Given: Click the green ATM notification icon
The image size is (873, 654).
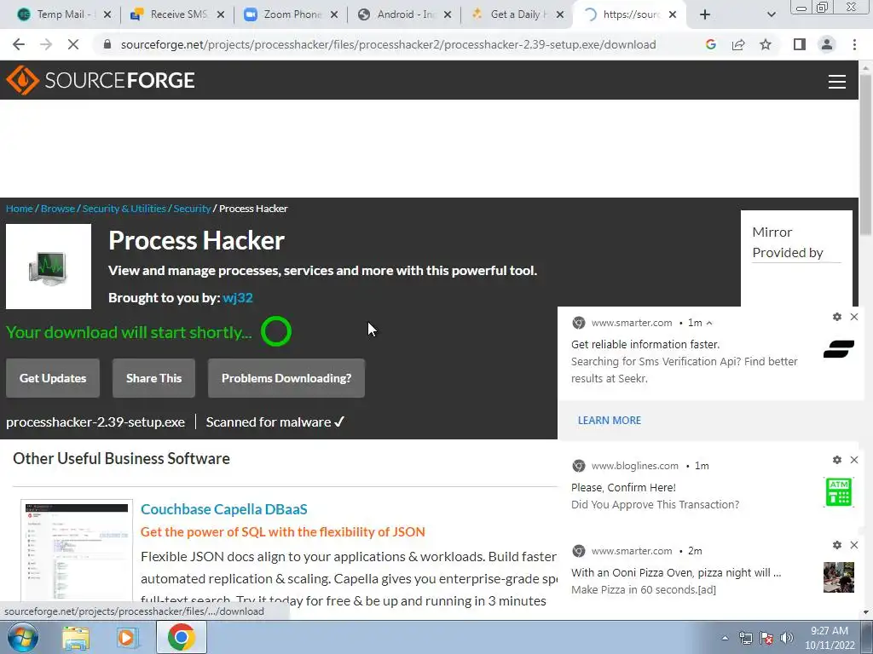Looking at the screenshot, I should pos(839,492).
